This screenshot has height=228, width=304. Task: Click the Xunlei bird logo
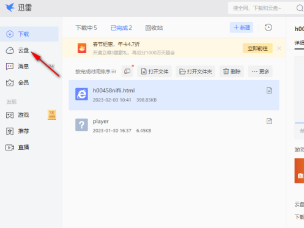tap(10, 7)
